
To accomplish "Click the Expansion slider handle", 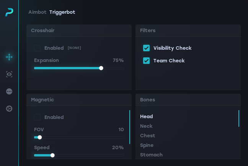I will (101, 68).
